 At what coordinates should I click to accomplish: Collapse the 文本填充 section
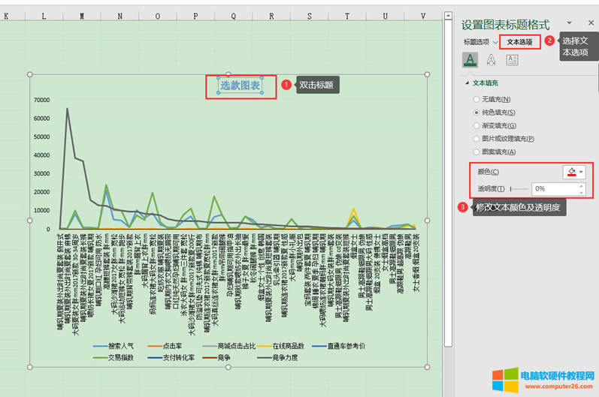[x=467, y=83]
